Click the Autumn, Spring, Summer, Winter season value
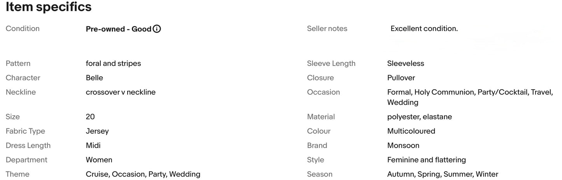Screen dimensions: 562x180 coord(443,174)
